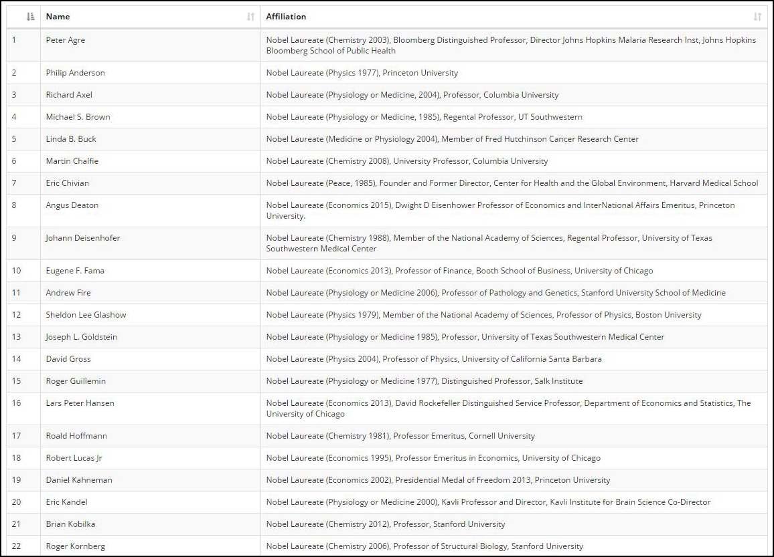Screen dimensions: 774x557
Task: Click Johann Deisenhofer's name
Action: pyautogui.click(x=83, y=238)
